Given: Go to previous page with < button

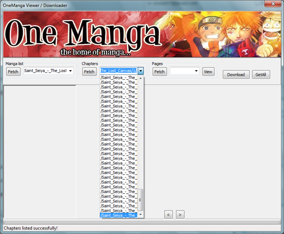Looking at the screenshot, I should (x=168, y=214).
